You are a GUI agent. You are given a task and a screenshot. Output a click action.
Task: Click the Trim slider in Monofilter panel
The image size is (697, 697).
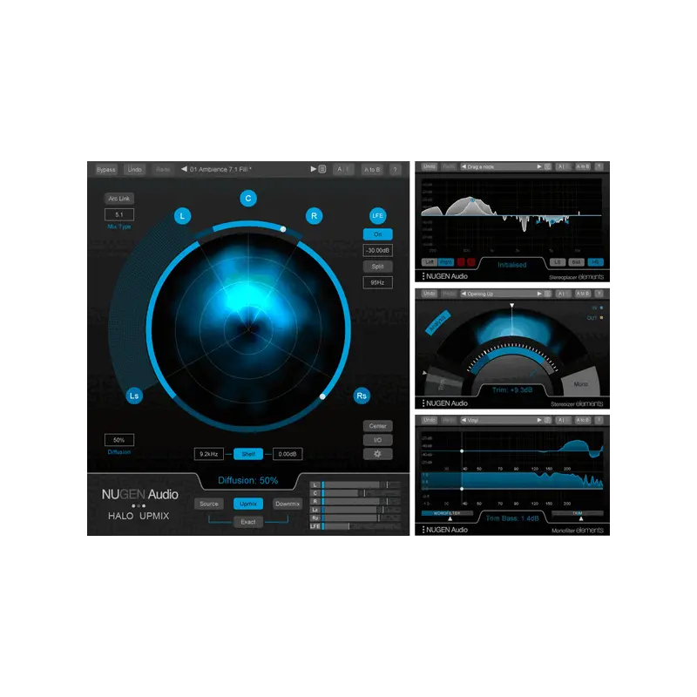[x=577, y=513]
